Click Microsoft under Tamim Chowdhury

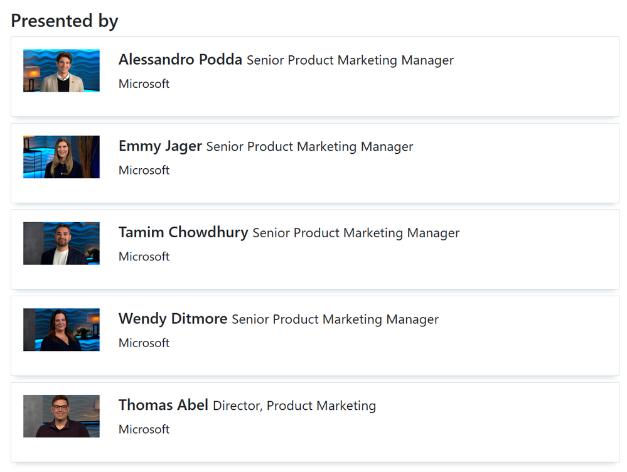(144, 256)
